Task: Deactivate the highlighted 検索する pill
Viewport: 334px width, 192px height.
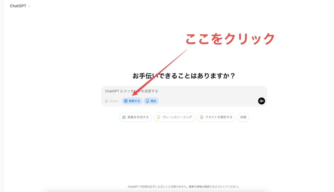Action: point(133,101)
